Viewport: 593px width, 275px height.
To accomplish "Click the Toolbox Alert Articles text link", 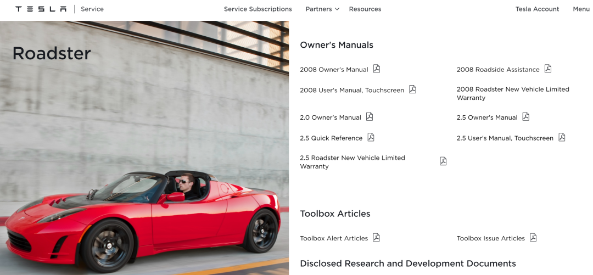I will click(334, 238).
